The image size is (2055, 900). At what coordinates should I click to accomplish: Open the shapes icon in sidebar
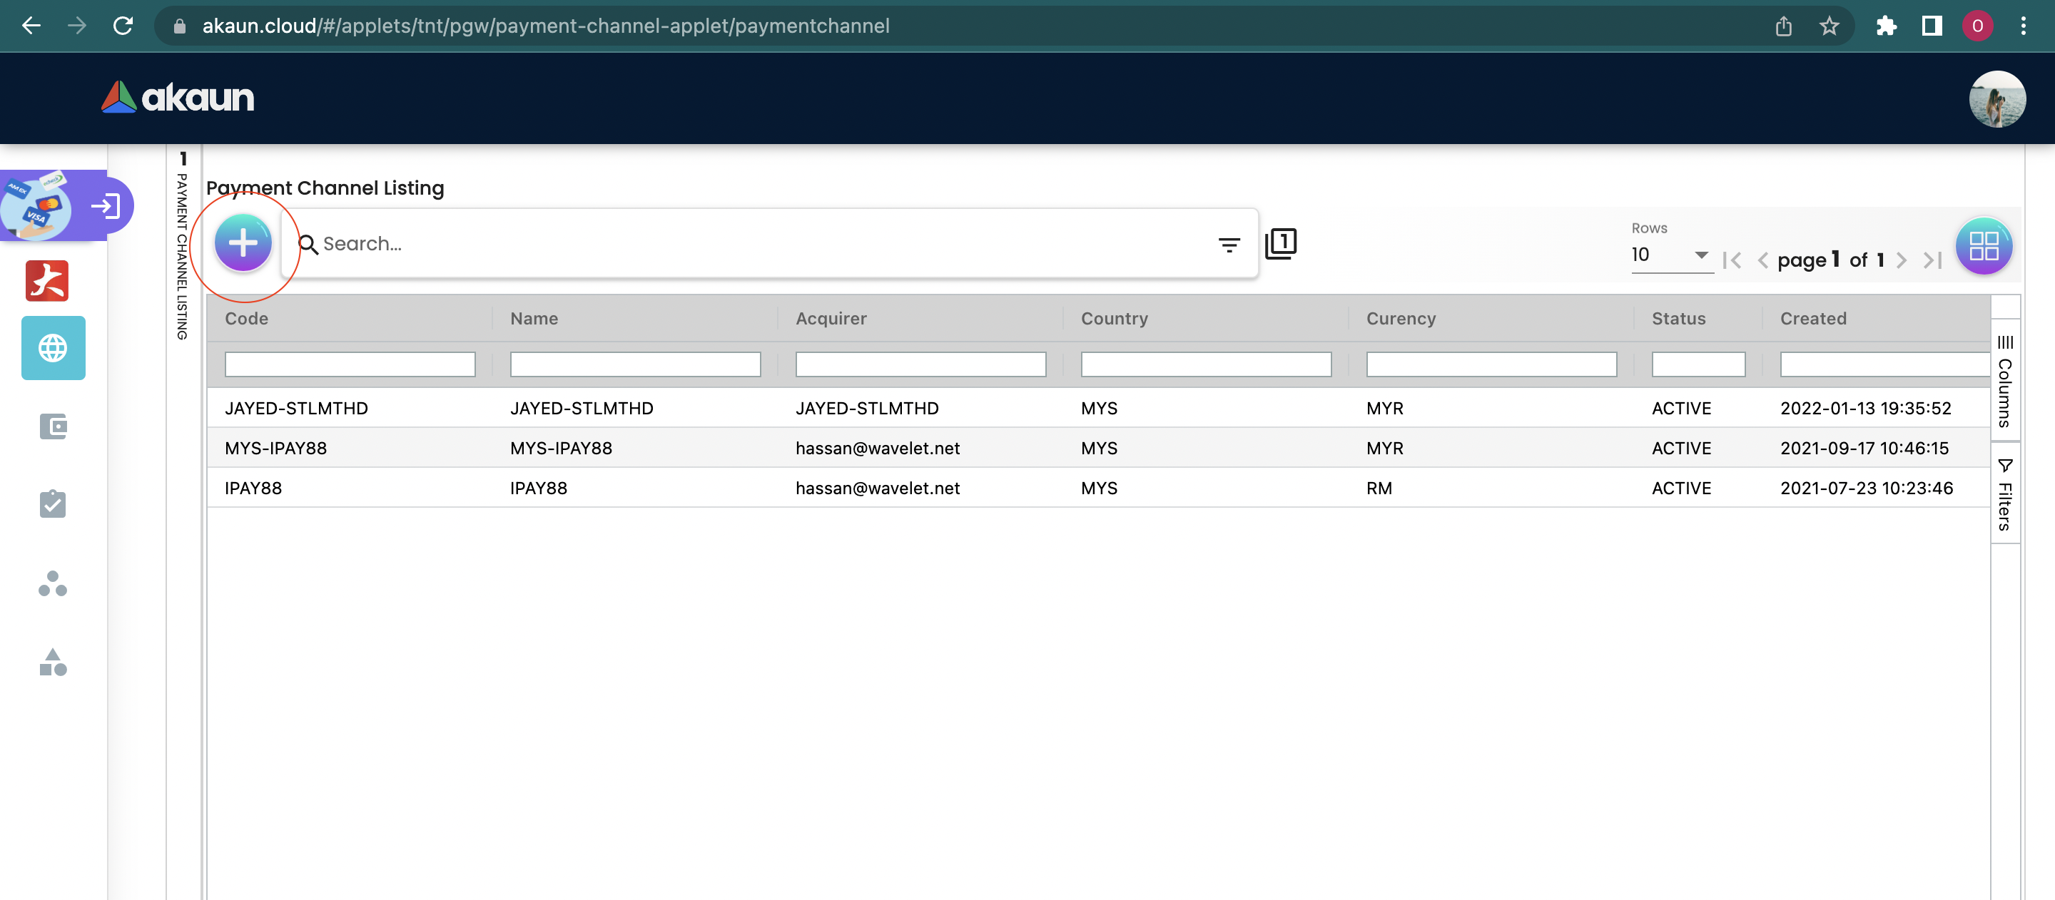[53, 663]
